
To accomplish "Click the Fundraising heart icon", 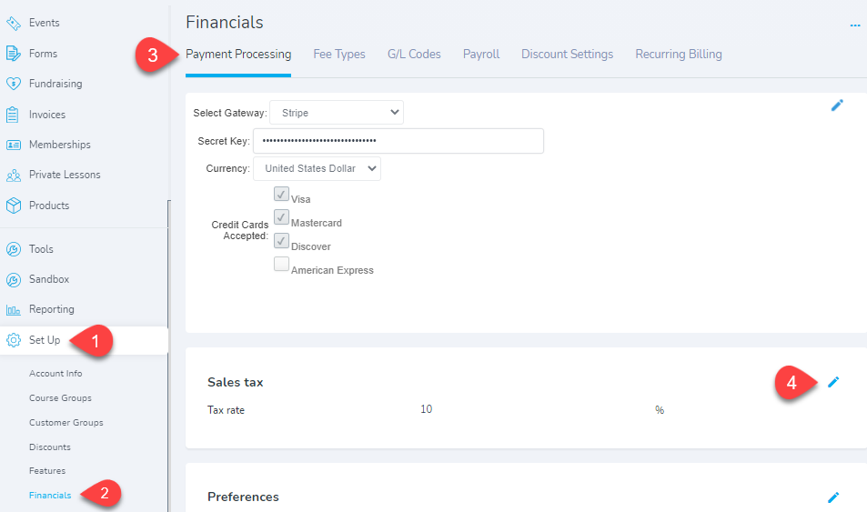I will pos(14,84).
